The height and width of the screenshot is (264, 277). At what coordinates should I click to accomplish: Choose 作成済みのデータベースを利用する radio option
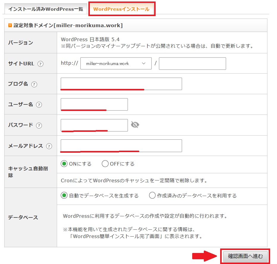(152, 195)
